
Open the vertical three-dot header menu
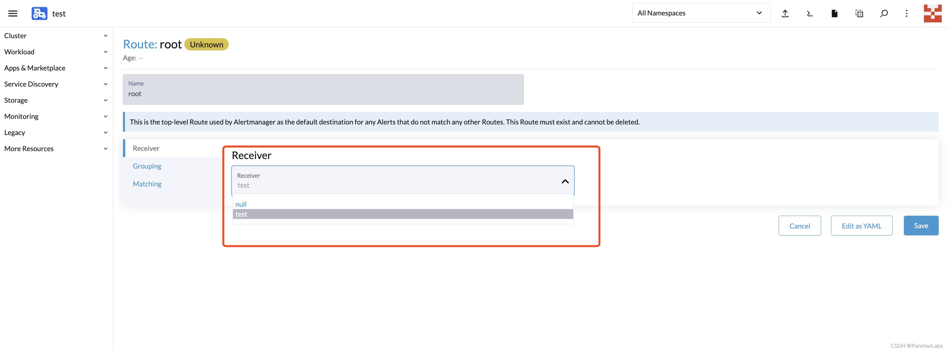(906, 13)
